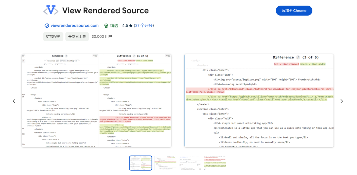Click the blue verified badge beside viewrenderedsource.com

(x=47, y=26)
